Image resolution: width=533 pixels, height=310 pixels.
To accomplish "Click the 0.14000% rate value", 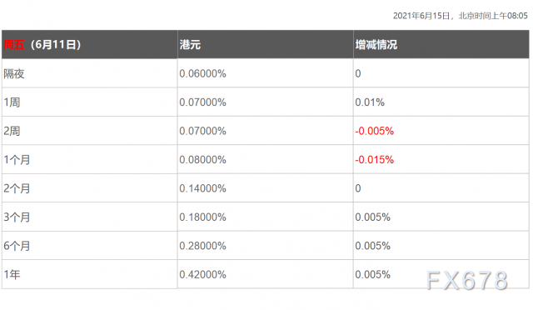I will [202, 188].
